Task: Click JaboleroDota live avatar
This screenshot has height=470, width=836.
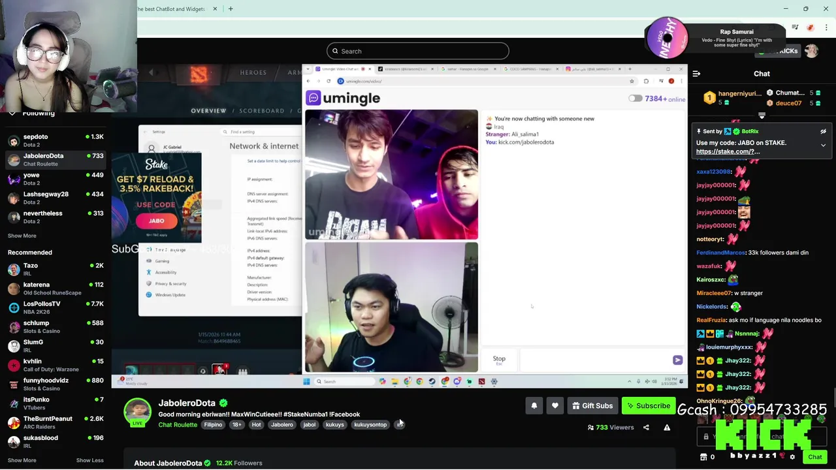Action: point(137,412)
